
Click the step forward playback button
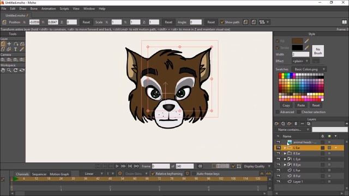coord(123,166)
